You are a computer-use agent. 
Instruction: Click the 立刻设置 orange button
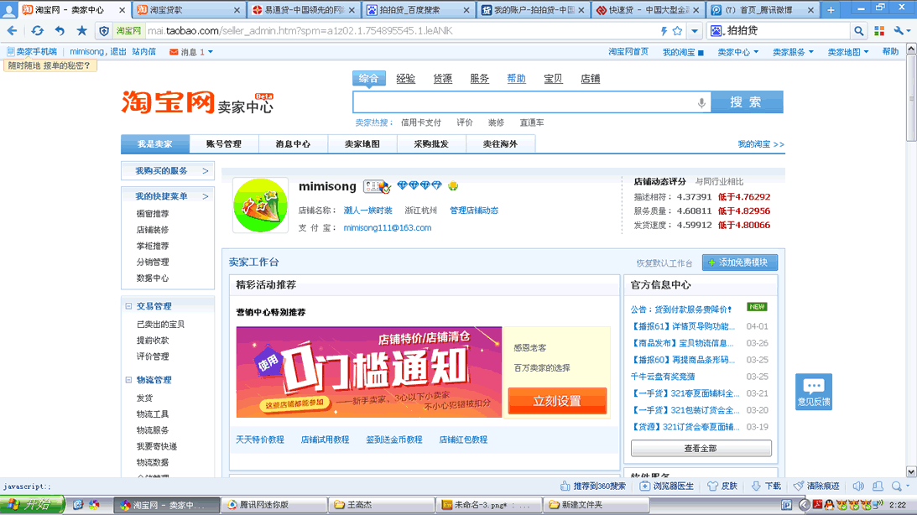(557, 401)
